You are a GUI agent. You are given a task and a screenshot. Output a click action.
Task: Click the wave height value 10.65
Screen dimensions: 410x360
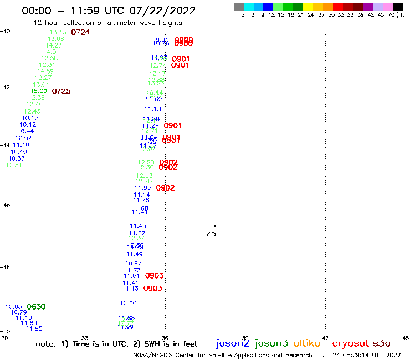click(x=14, y=307)
